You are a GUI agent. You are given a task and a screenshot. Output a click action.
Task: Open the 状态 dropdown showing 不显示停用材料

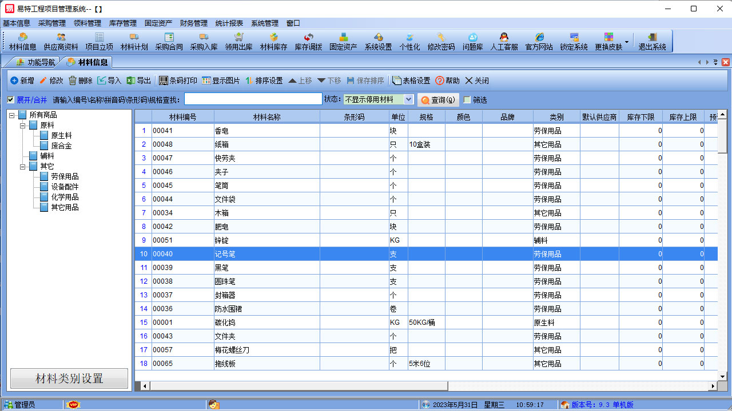(x=408, y=99)
